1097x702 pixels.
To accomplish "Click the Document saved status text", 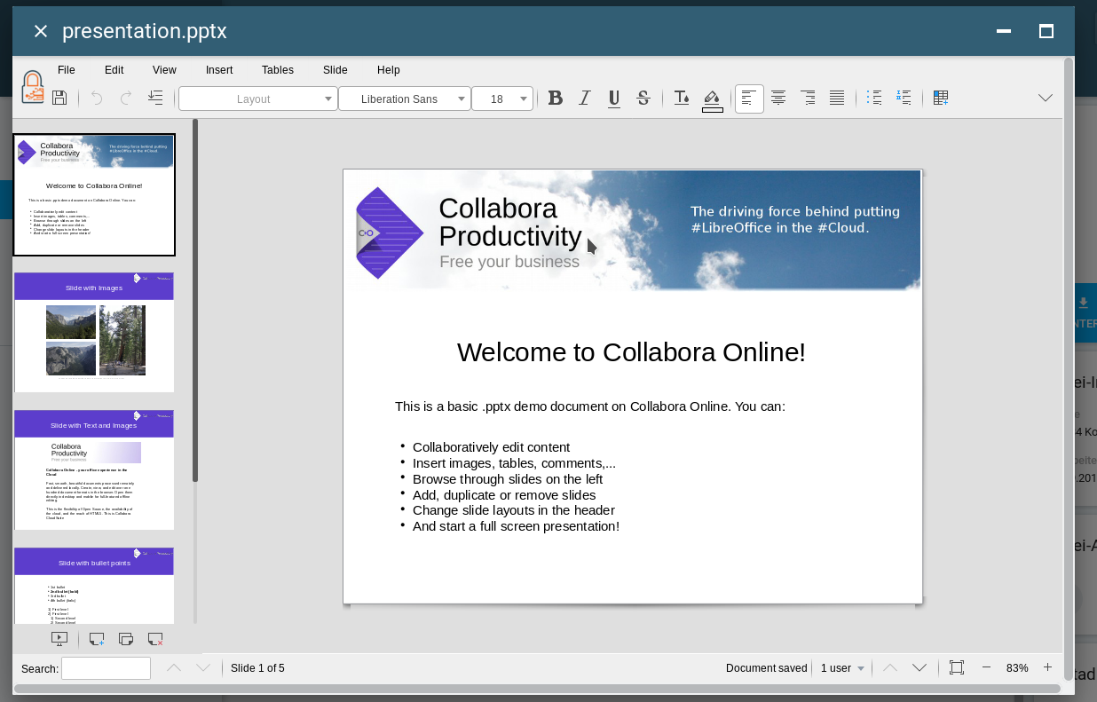I will (x=767, y=668).
